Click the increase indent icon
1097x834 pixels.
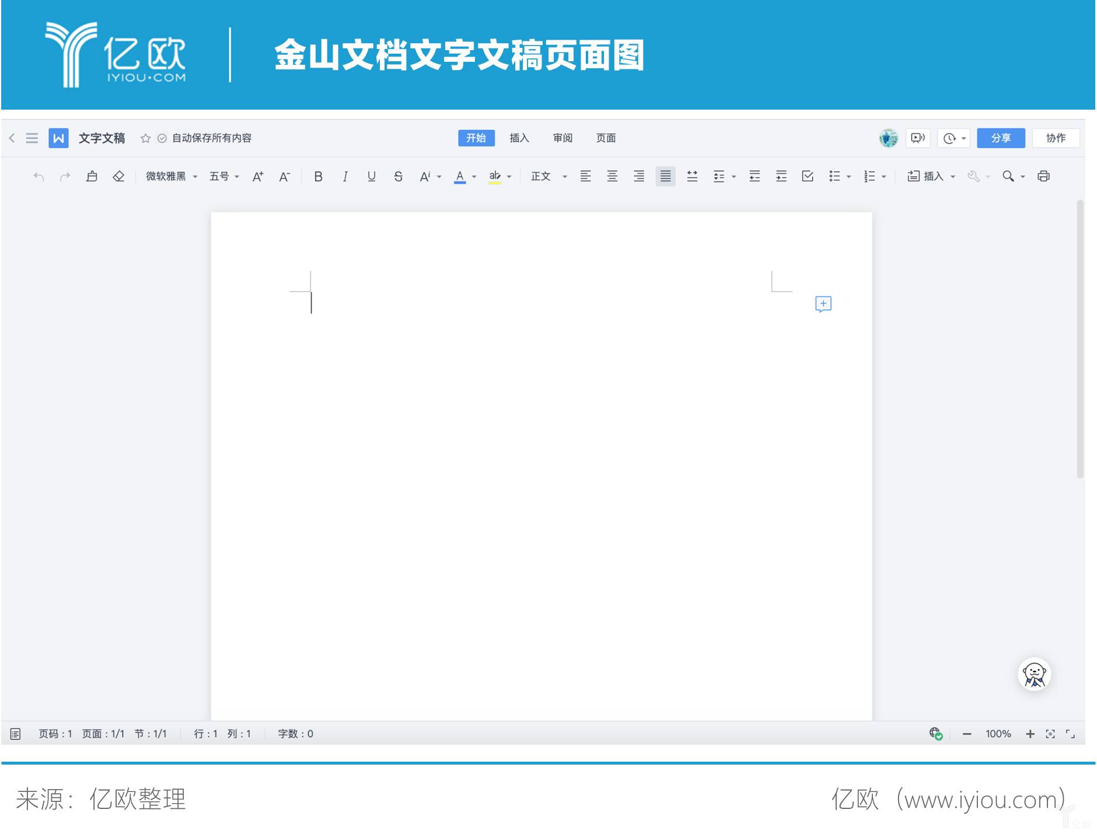(781, 176)
